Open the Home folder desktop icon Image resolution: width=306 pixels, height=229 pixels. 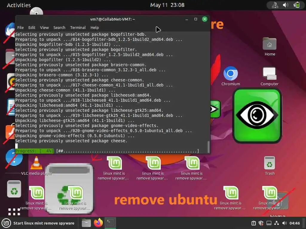[270, 47]
